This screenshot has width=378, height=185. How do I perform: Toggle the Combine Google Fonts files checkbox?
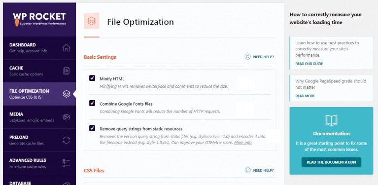point(92,103)
